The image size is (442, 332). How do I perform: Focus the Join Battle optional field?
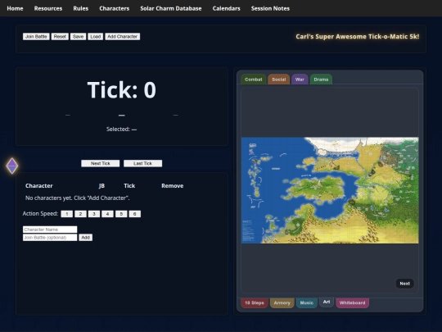pyautogui.click(x=50, y=238)
